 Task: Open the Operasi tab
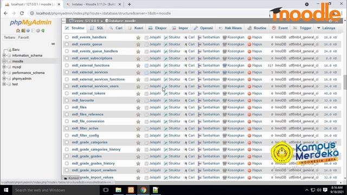point(203,28)
